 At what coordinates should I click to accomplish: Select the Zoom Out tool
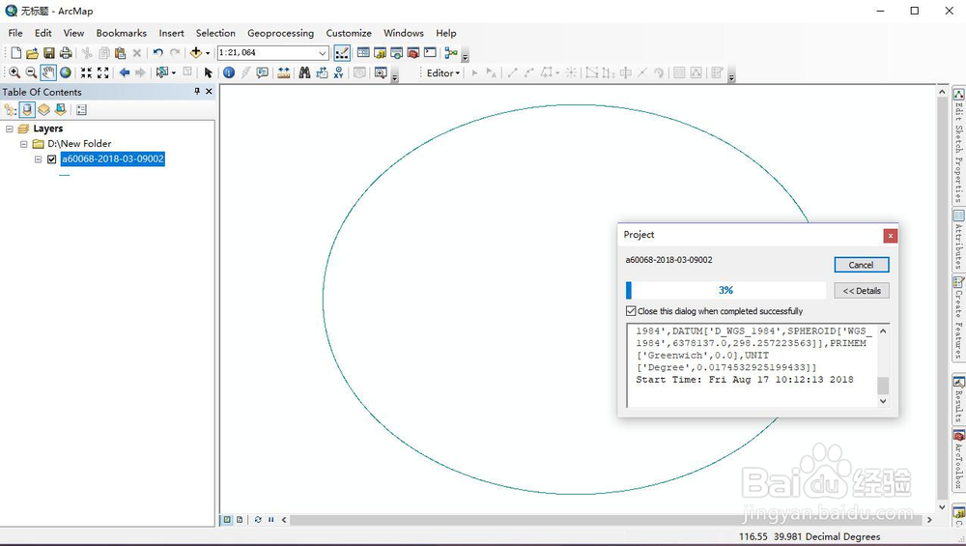click(31, 72)
